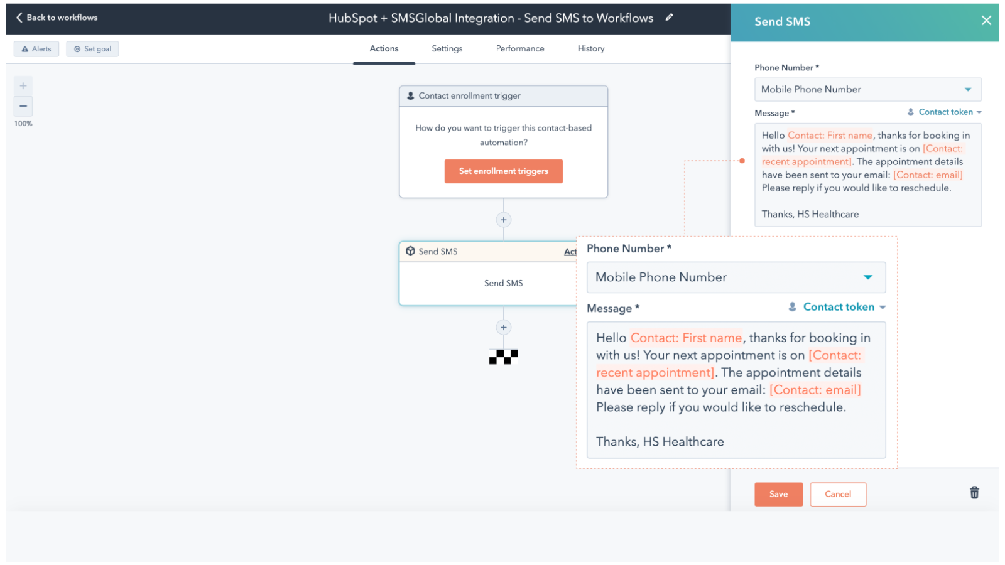Open the Alerts button

[x=36, y=49]
